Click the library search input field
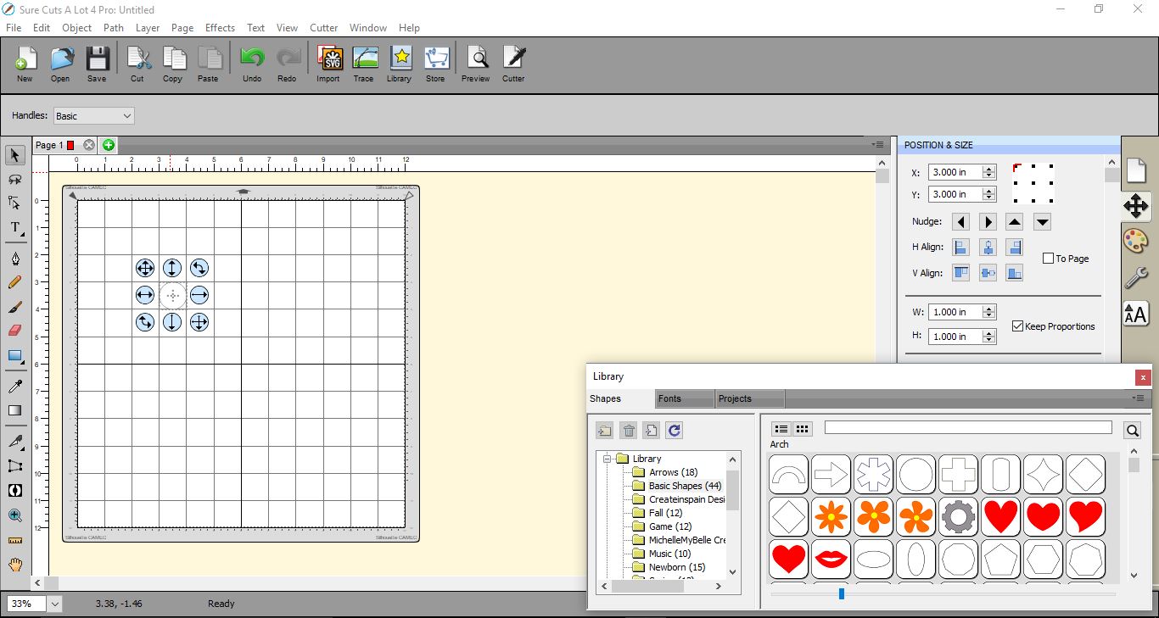Image resolution: width=1159 pixels, height=618 pixels. [968, 427]
